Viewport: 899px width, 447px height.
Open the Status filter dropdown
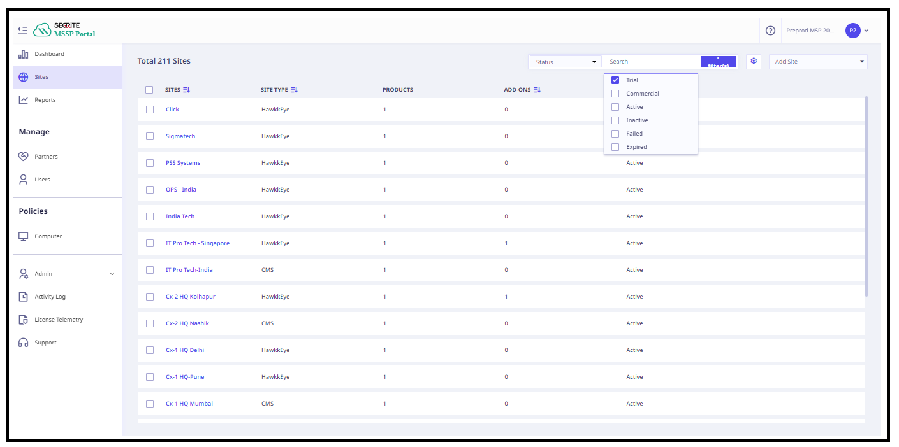566,62
